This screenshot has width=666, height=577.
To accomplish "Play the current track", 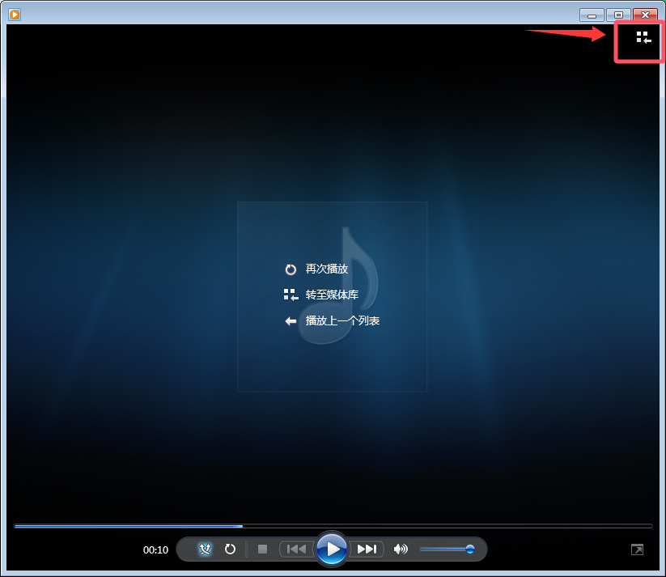I will tap(332, 549).
